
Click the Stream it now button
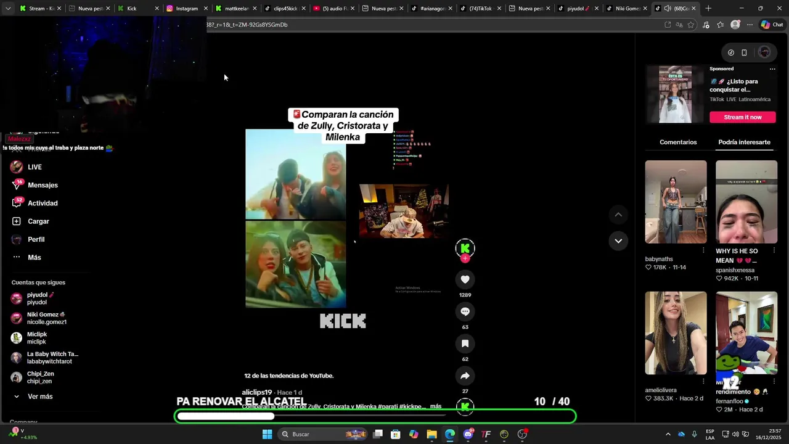[742, 117]
